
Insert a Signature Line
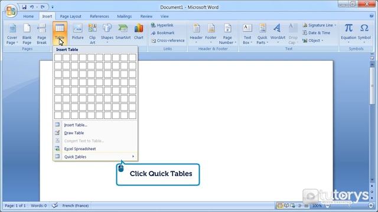click(319, 25)
